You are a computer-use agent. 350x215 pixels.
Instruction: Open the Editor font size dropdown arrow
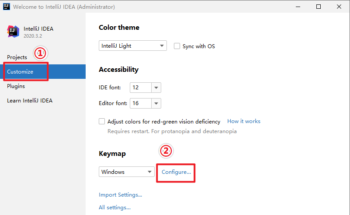156,103
